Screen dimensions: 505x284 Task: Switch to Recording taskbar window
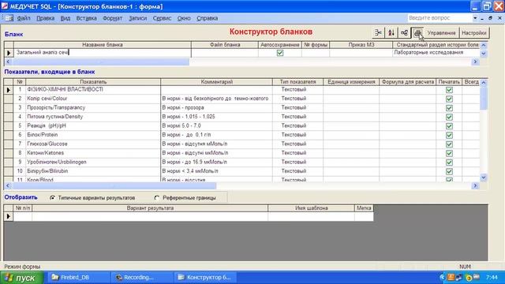[142, 277]
